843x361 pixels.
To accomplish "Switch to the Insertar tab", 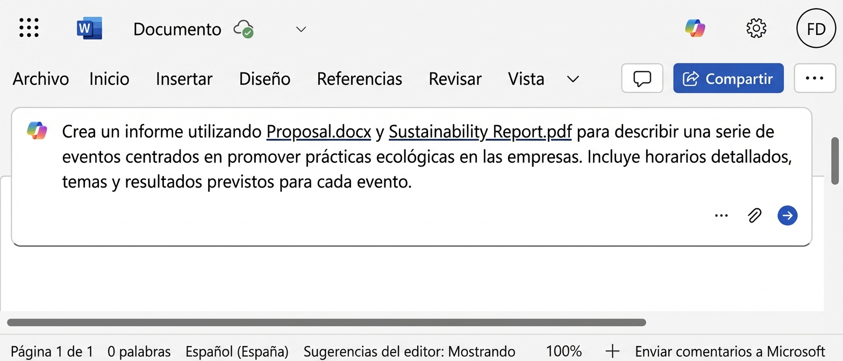I will 184,79.
